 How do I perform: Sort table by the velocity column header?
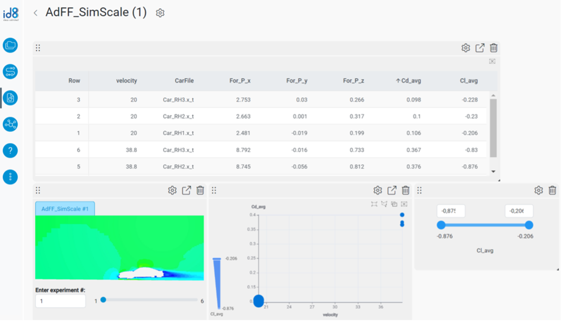[126, 80]
